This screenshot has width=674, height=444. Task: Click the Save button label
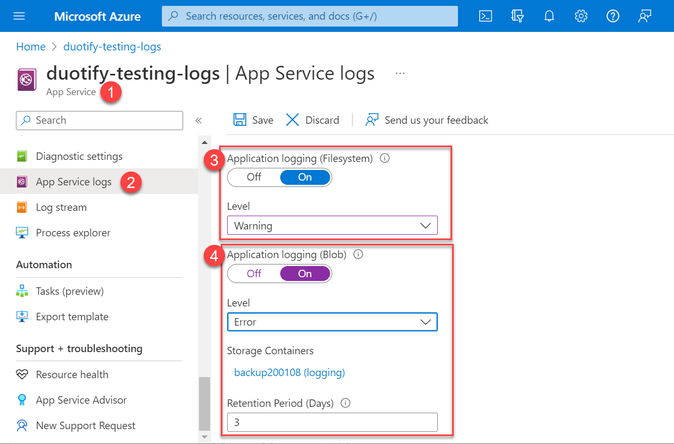tap(263, 120)
